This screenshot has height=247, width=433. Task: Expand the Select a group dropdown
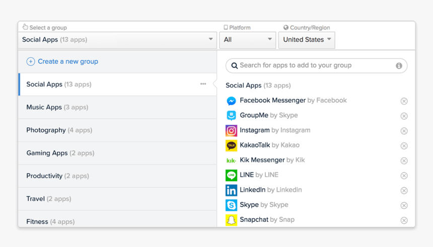coord(117,40)
